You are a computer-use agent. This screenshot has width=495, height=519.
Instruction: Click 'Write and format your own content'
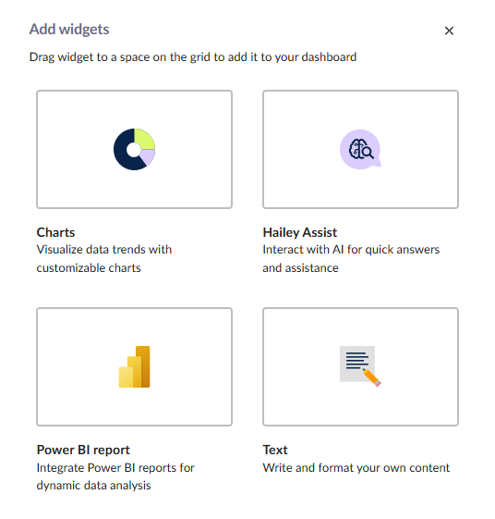[x=356, y=468]
